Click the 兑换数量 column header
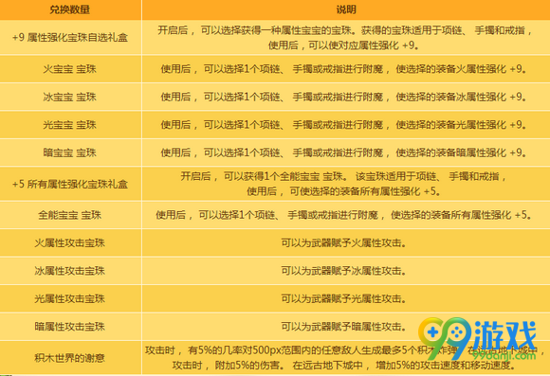The height and width of the screenshot is (376, 550). 70,9
